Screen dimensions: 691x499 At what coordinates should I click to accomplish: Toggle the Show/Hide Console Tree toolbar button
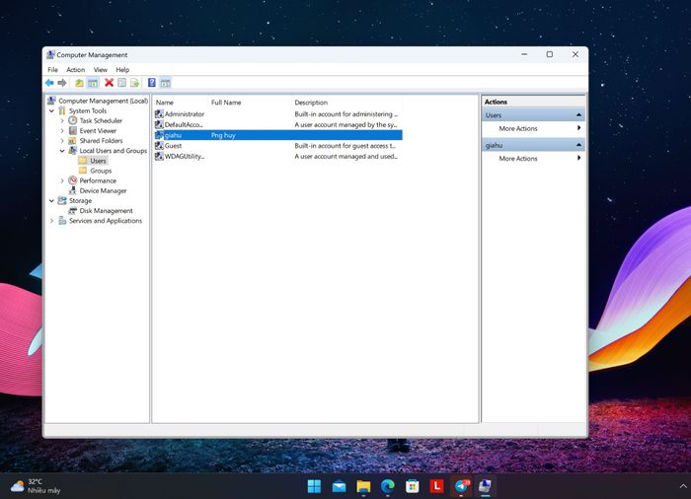coord(93,83)
